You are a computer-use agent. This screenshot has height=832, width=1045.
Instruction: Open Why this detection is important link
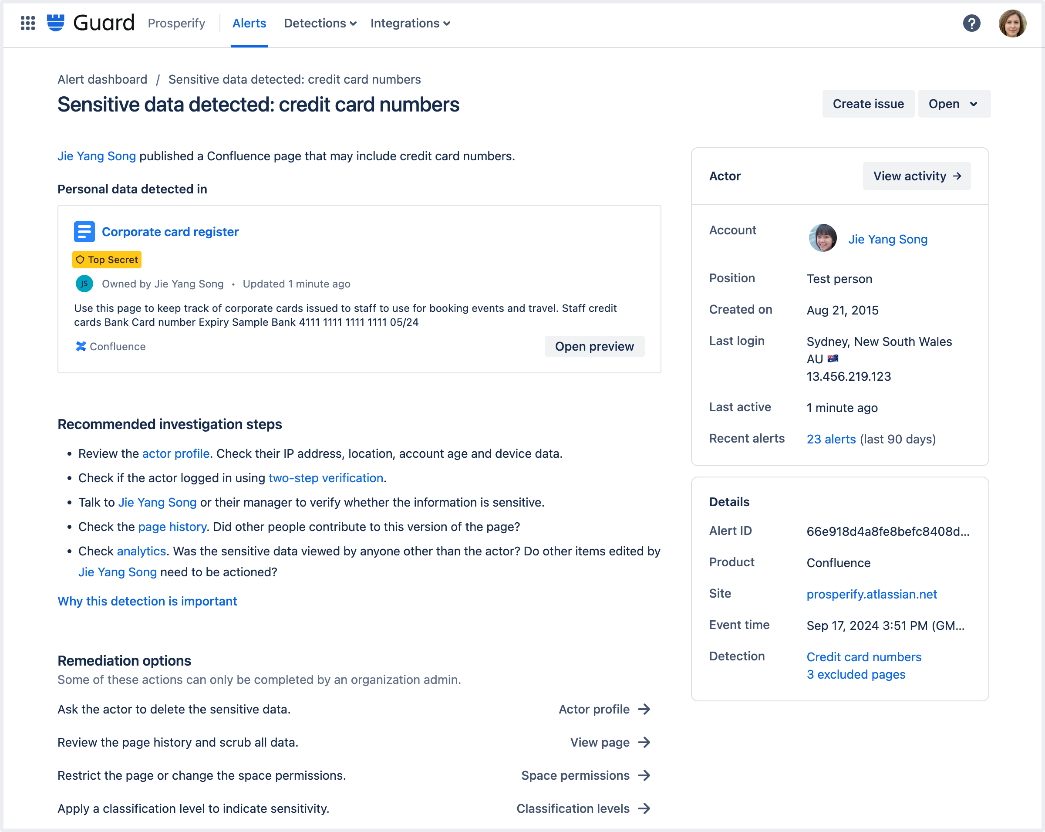pos(147,601)
